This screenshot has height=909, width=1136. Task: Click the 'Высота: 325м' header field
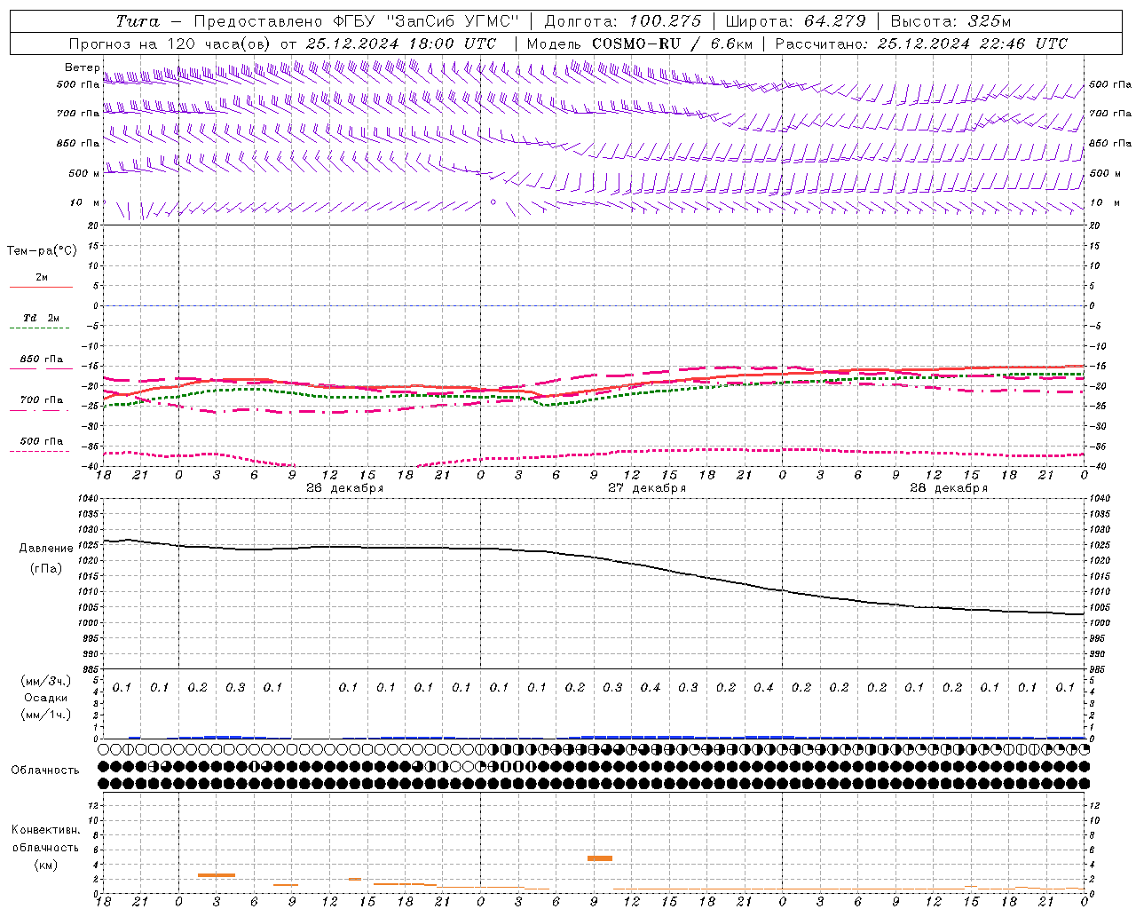point(951,21)
